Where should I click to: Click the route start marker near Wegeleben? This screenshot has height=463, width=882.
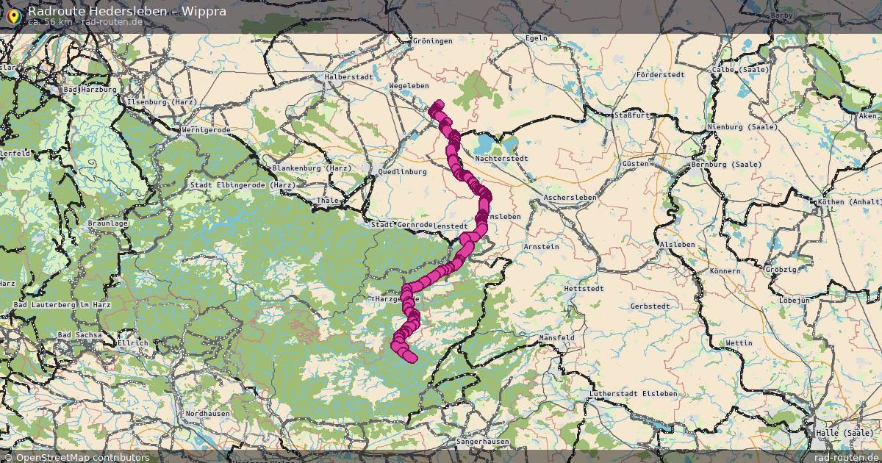[438, 107]
